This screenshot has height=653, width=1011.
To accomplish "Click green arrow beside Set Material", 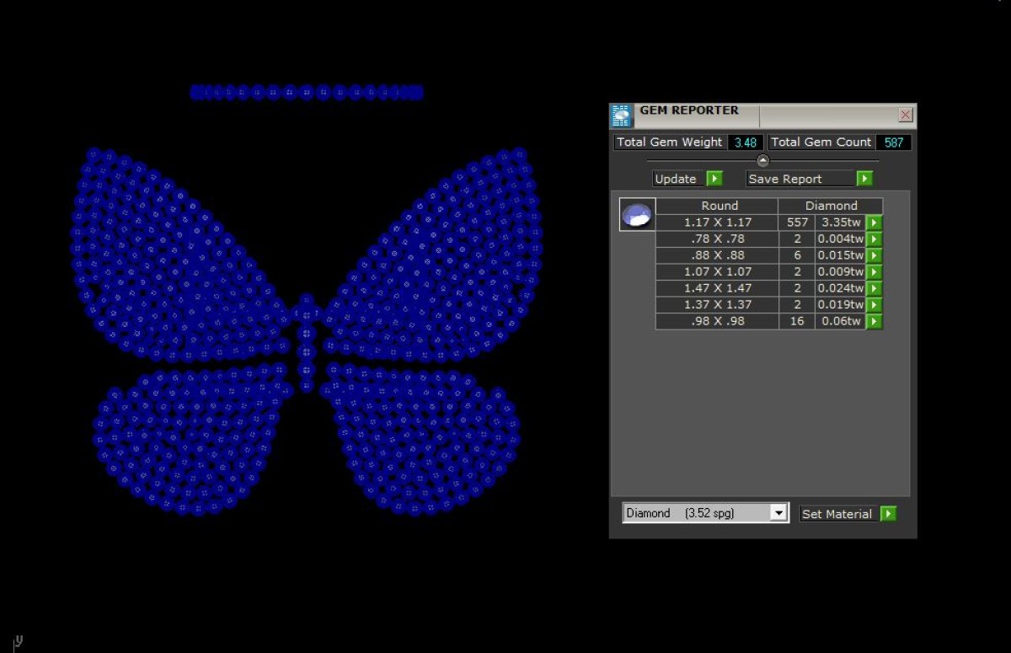I will (x=888, y=514).
